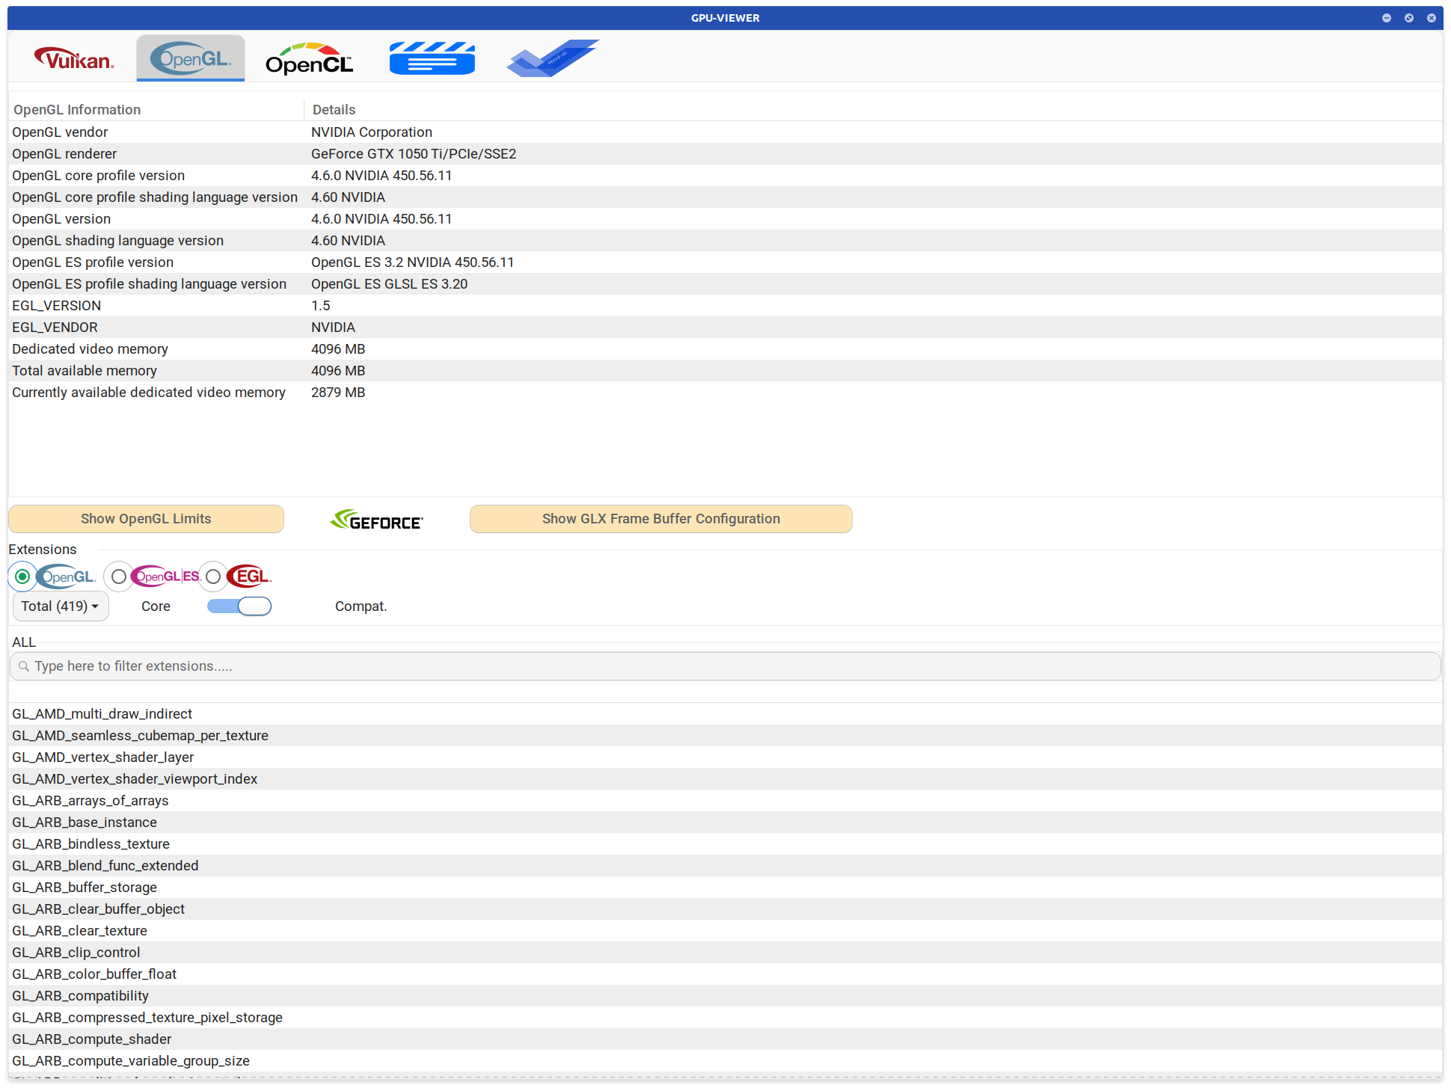Click the OpenGL ES logo in Extensions row
The image size is (1451, 1088).
click(165, 576)
